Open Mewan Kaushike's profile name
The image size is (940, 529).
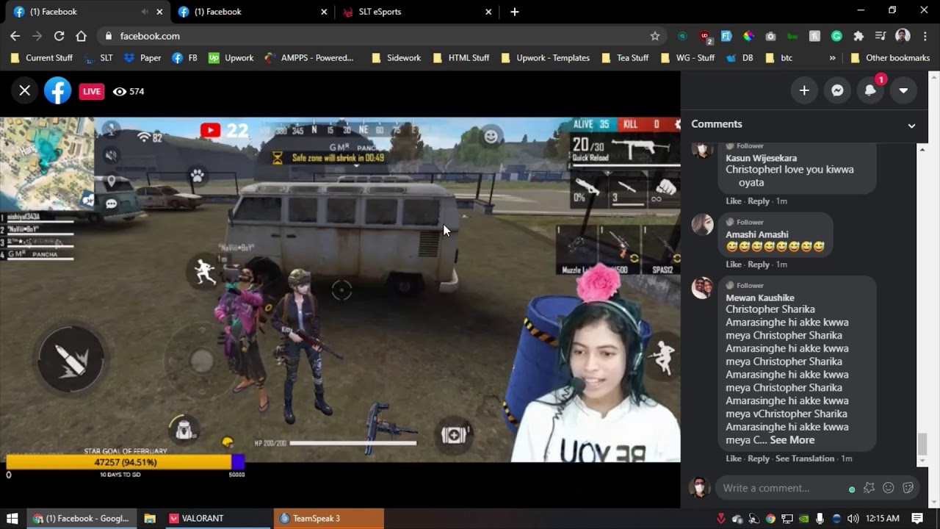(760, 298)
